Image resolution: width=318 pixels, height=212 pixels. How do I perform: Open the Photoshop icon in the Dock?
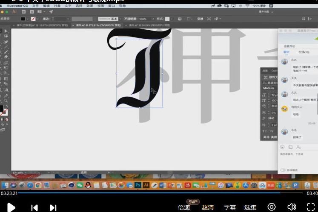[138, 185]
